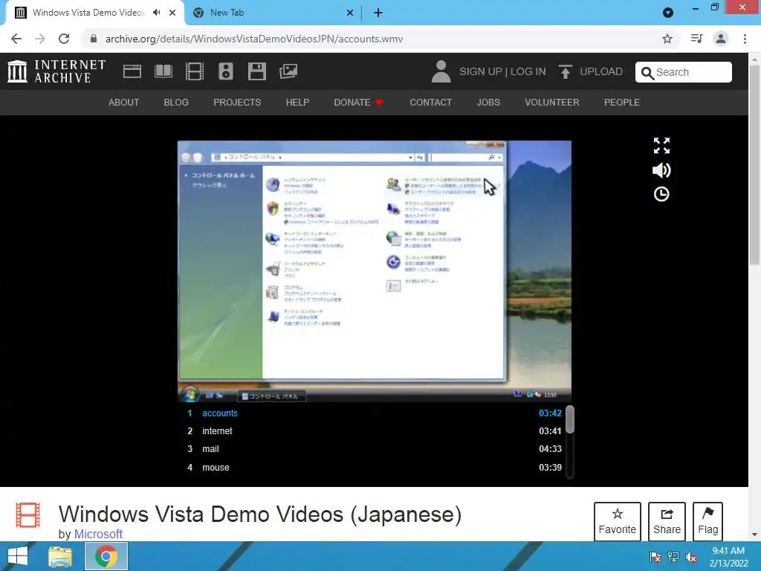The width and height of the screenshot is (761, 571).
Task: Click the lock icon in the address bar
Action: pos(94,39)
